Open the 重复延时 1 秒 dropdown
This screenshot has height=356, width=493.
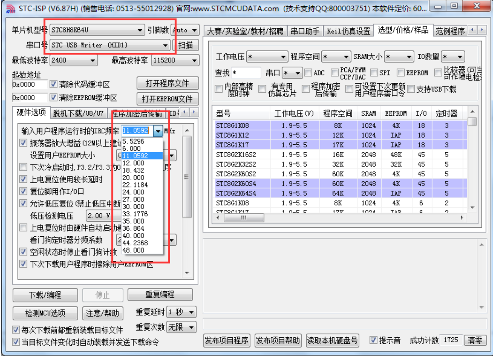[x=181, y=312]
